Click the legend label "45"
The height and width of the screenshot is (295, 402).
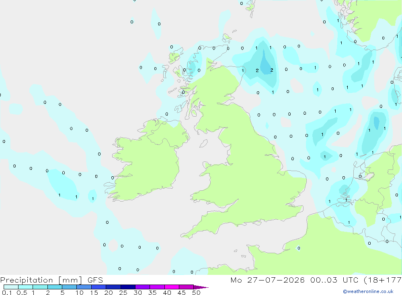pos(182,293)
